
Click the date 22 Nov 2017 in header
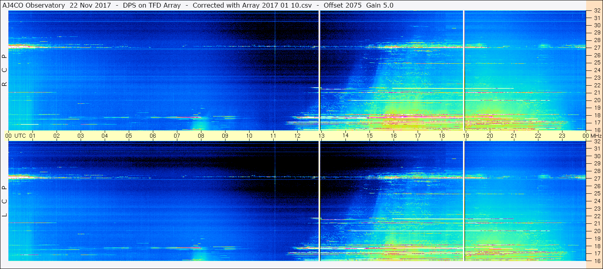(x=90, y=5)
